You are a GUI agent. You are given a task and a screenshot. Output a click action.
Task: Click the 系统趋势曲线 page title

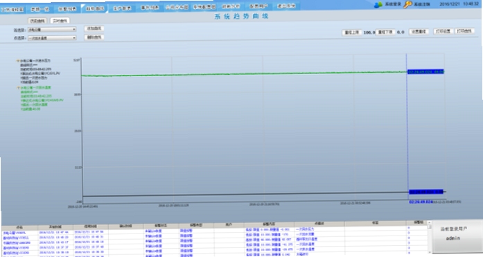click(241, 17)
